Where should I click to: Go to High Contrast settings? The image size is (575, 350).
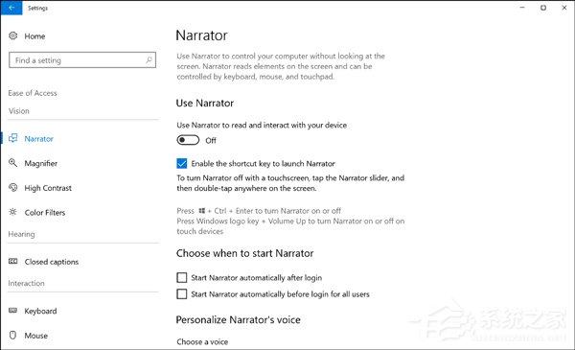click(x=48, y=188)
